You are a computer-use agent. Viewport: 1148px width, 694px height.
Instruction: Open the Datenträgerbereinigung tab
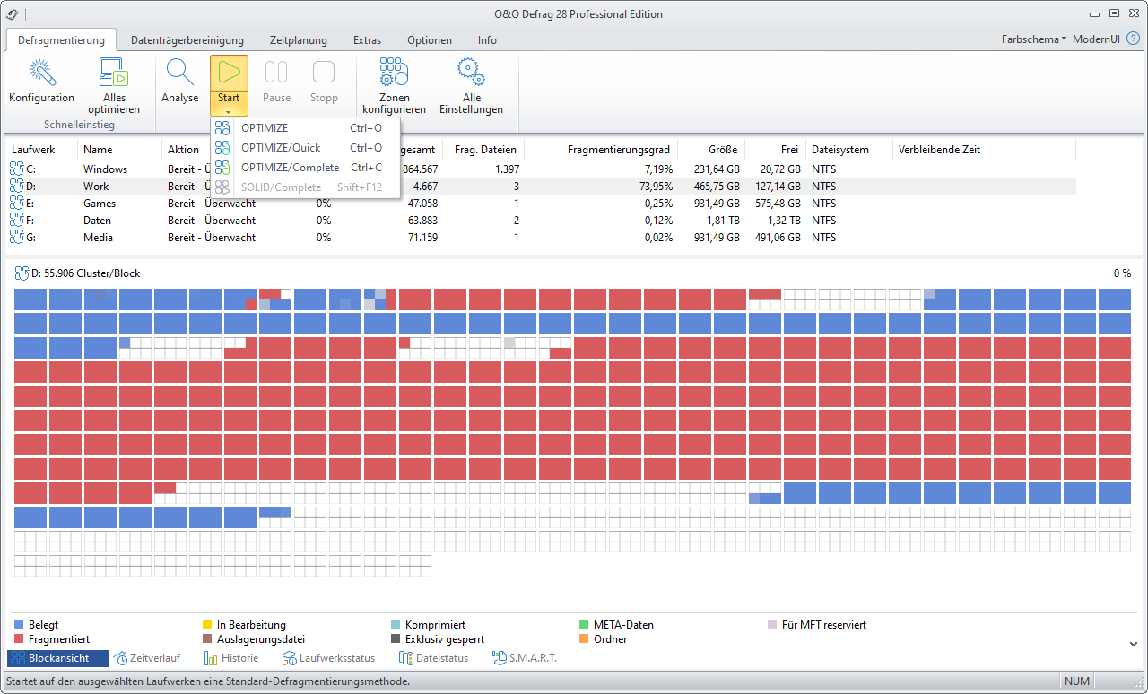(187, 39)
